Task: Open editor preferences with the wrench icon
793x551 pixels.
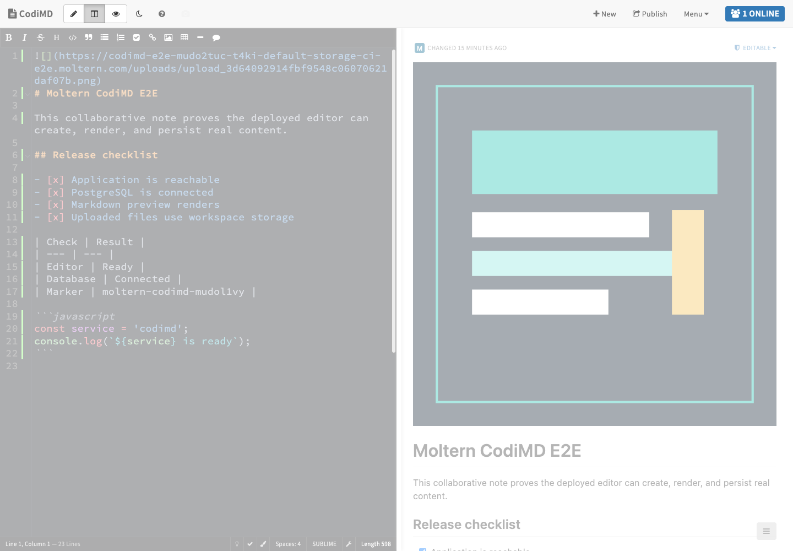Action: (349, 544)
